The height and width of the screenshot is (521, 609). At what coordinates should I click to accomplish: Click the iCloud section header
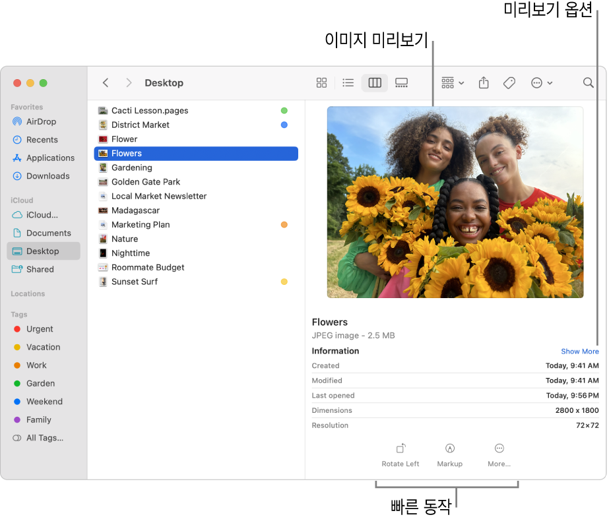click(x=22, y=200)
